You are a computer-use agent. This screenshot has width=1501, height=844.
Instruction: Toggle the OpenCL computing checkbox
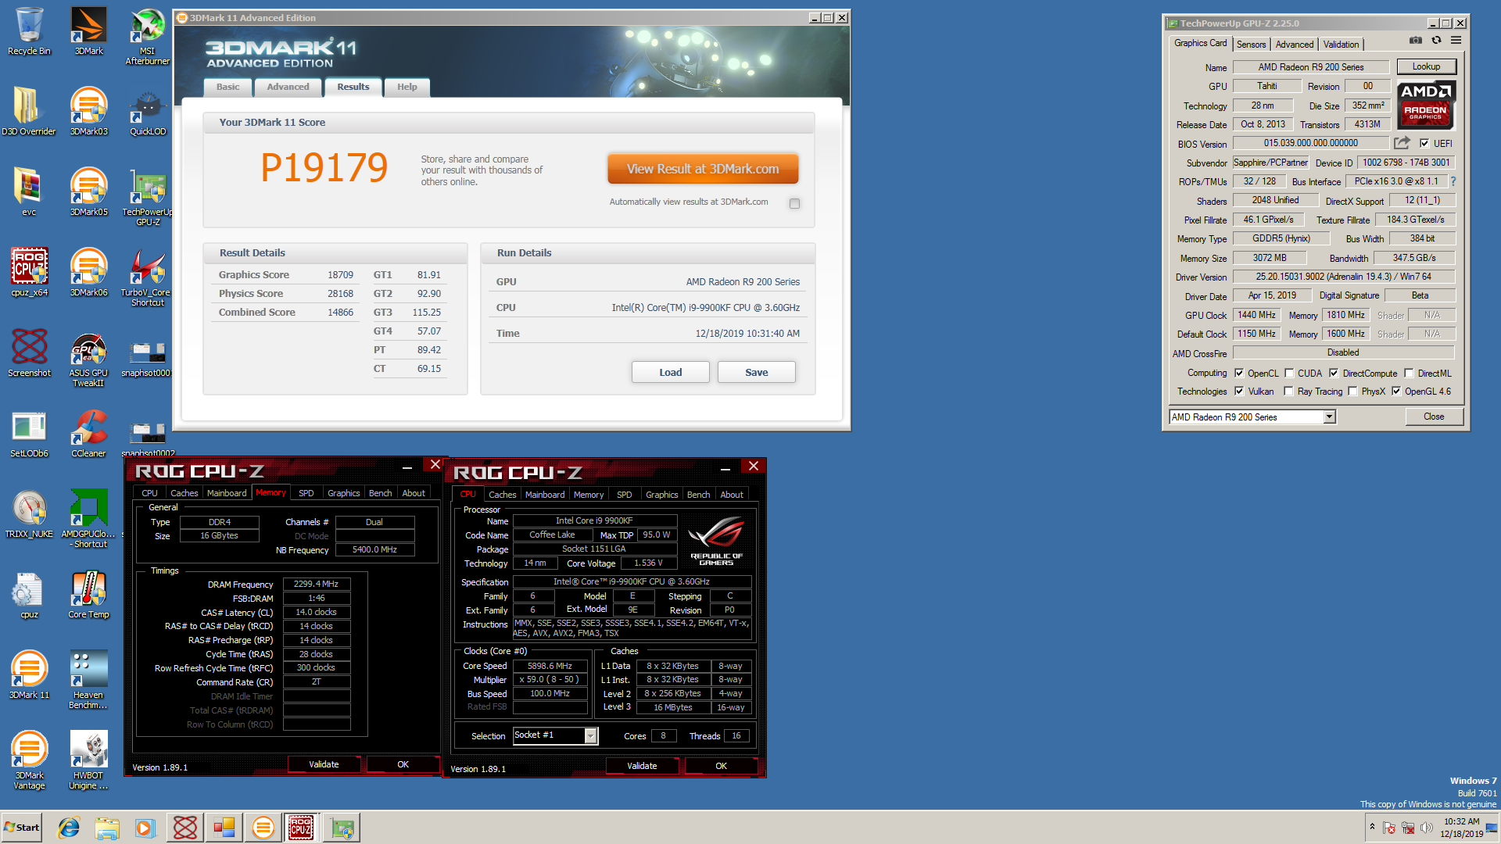pos(1239,374)
